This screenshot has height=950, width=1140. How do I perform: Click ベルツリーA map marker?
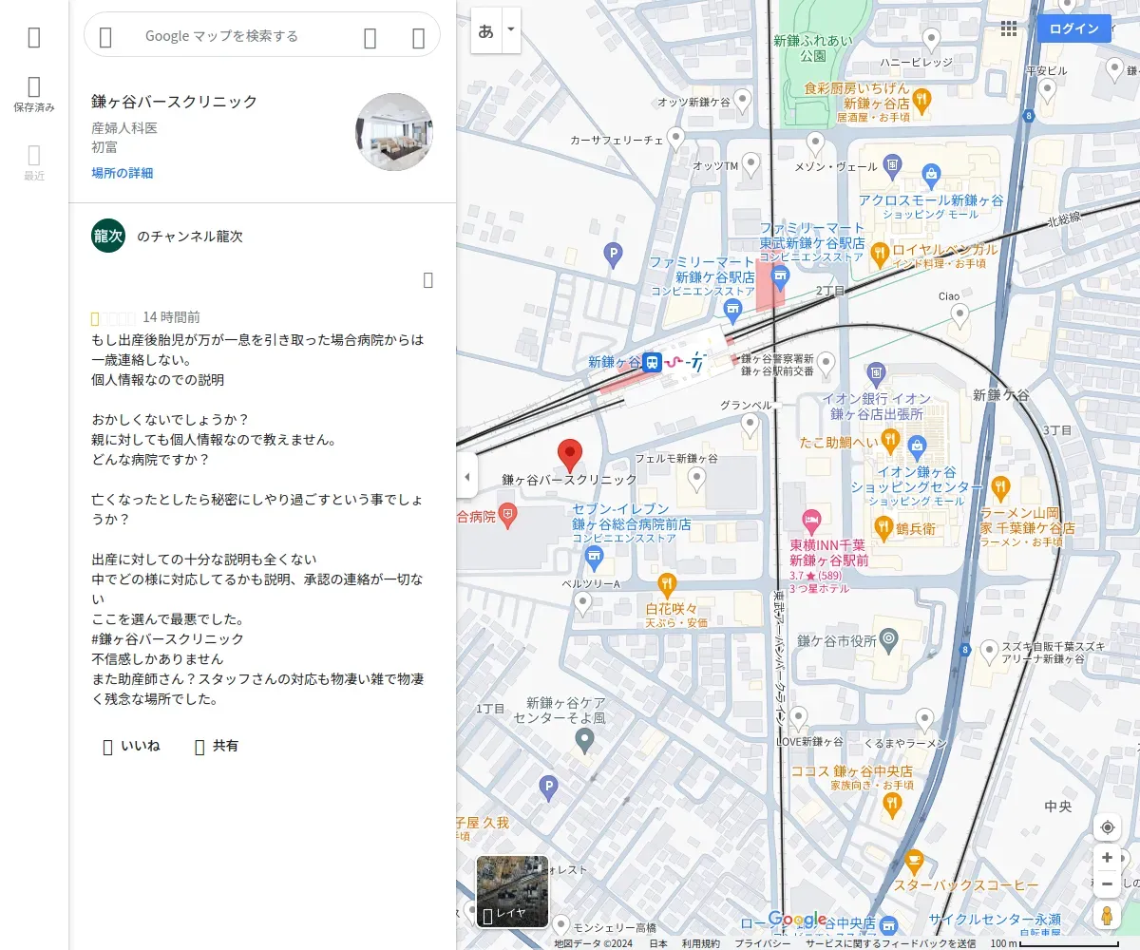[x=583, y=602]
